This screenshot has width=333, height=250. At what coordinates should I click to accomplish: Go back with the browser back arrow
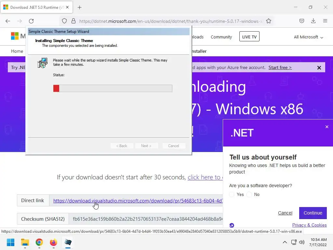[8, 21]
